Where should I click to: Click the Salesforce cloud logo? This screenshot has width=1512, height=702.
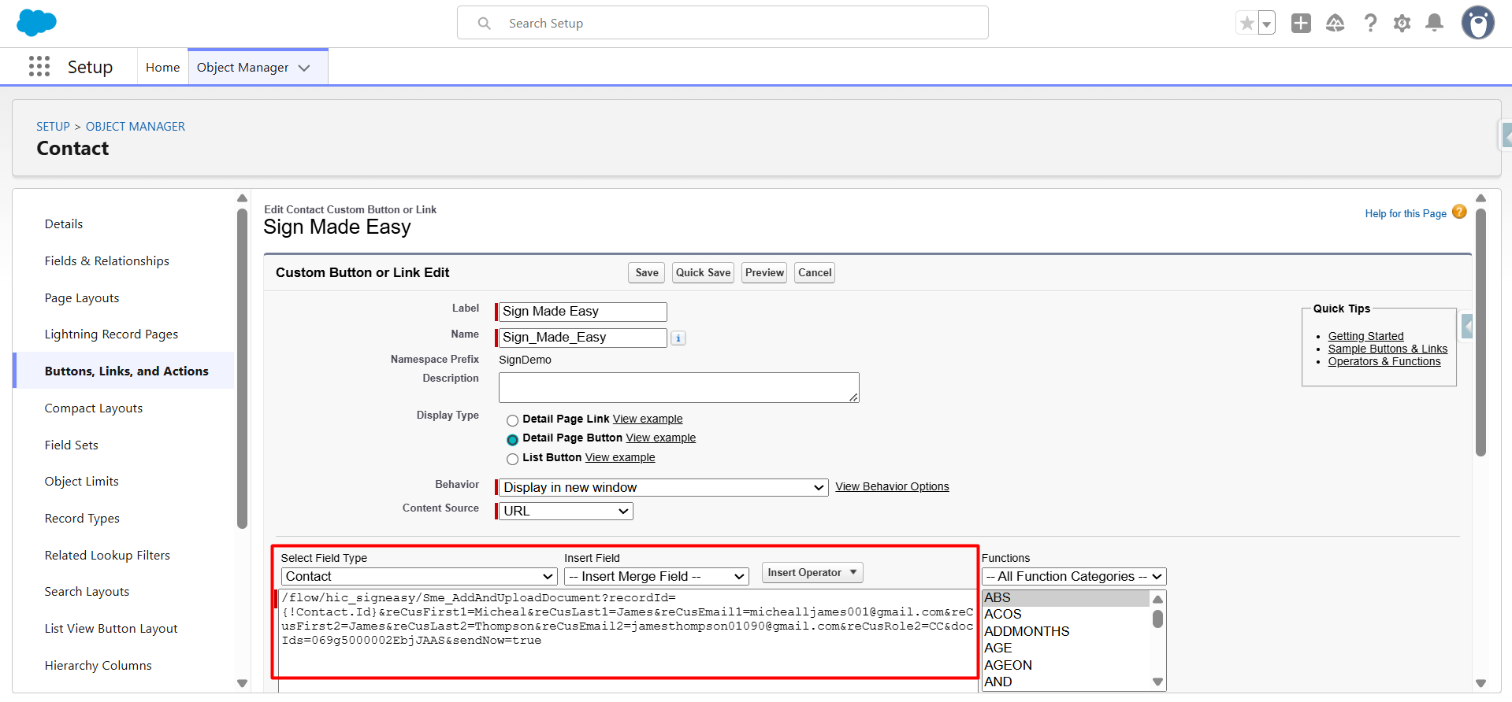pyautogui.click(x=36, y=23)
